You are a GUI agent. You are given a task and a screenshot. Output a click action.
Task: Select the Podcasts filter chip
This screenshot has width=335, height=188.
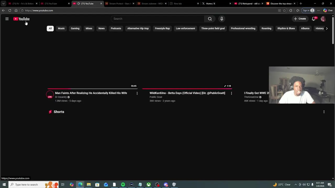(x=116, y=28)
